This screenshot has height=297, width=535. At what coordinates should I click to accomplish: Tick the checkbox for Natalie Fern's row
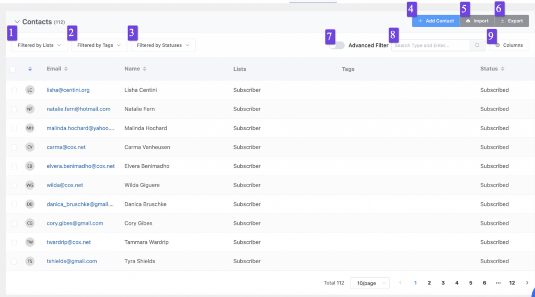14,109
